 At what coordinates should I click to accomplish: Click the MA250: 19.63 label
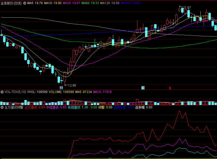(x=130, y=3)
